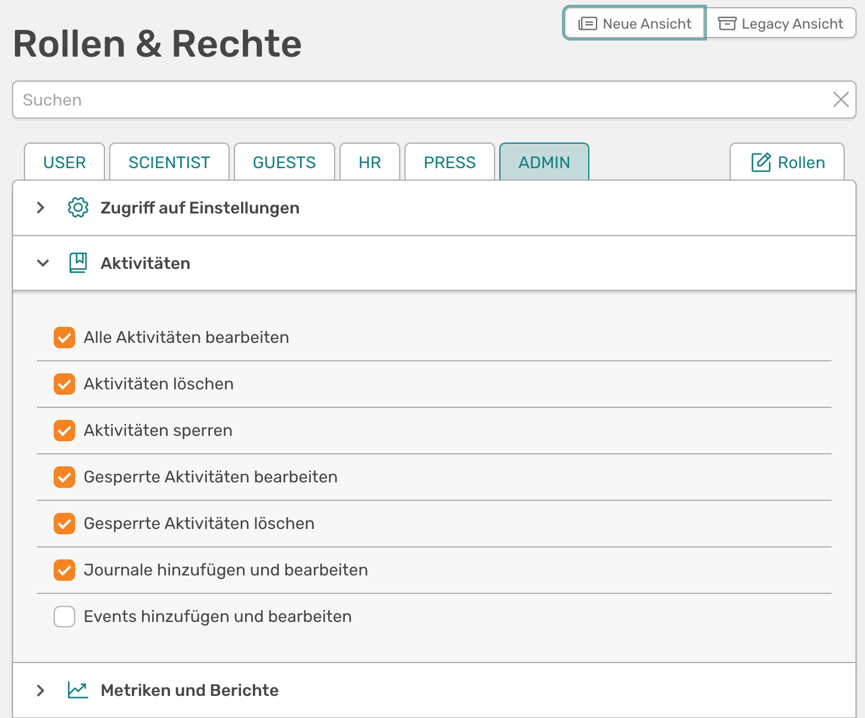The width and height of the screenshot is (865, 718).
Task: Uncheck Journale hinzufügen und bearbeiten
Action: [64, 570]
